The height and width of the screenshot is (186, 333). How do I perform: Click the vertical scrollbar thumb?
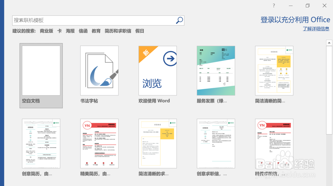pos(329,90)
